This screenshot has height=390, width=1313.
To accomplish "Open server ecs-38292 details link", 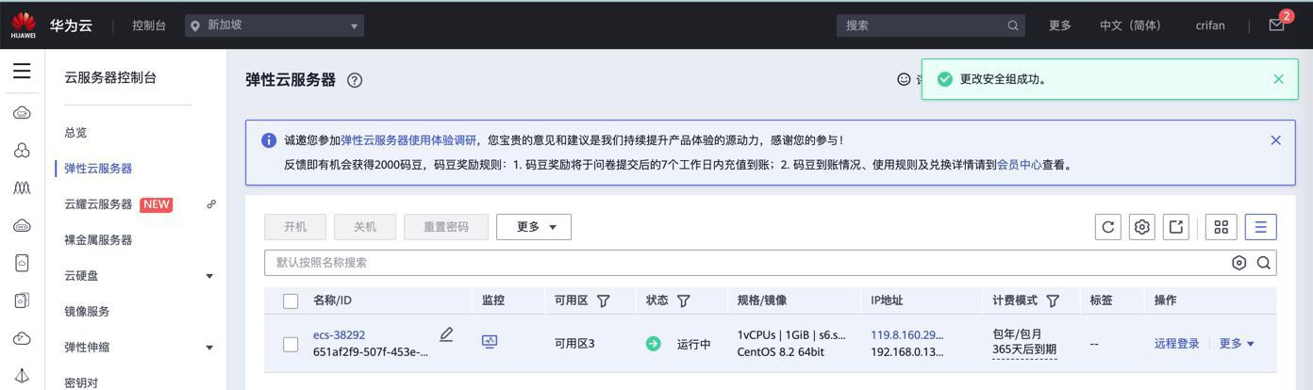I will click(x=339, y=334).
